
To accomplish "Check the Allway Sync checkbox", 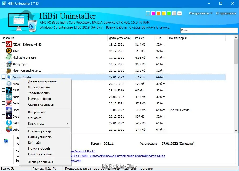I will coord(3,64).
